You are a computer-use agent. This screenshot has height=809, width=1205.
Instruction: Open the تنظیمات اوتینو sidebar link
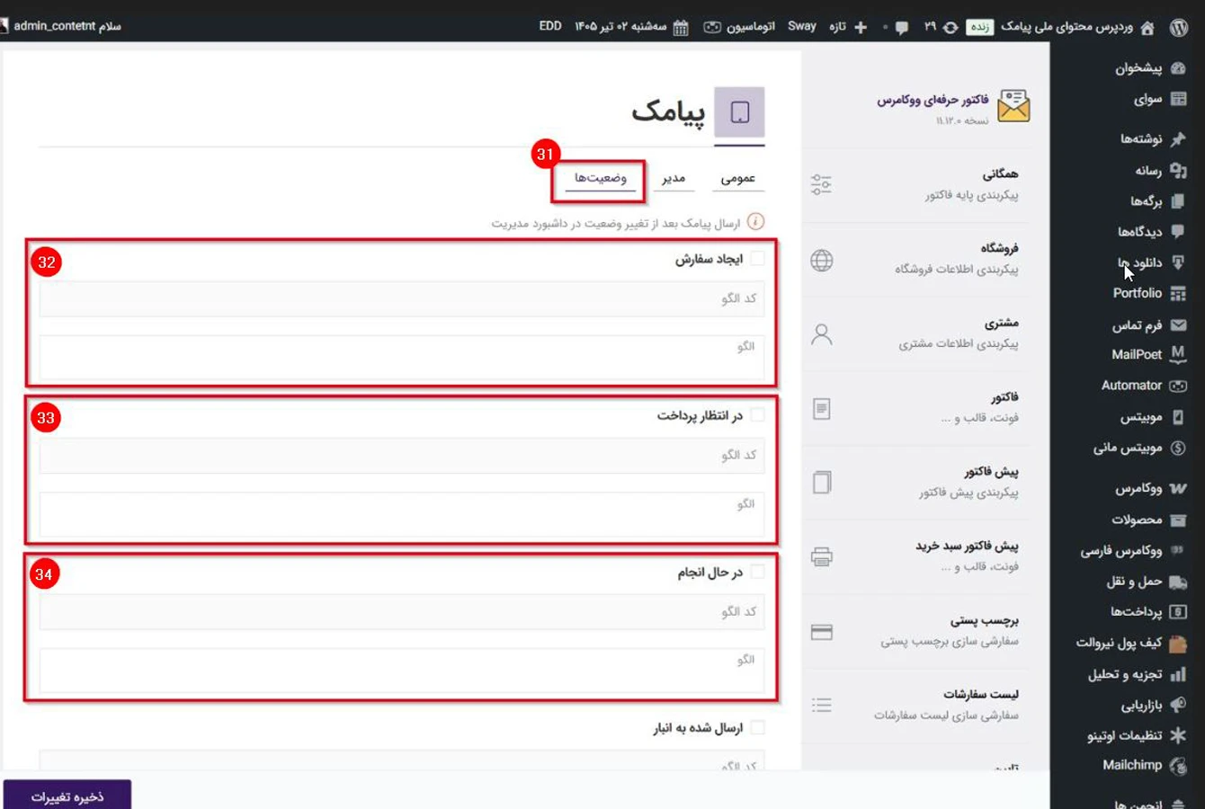click(x=1124, y=735)
